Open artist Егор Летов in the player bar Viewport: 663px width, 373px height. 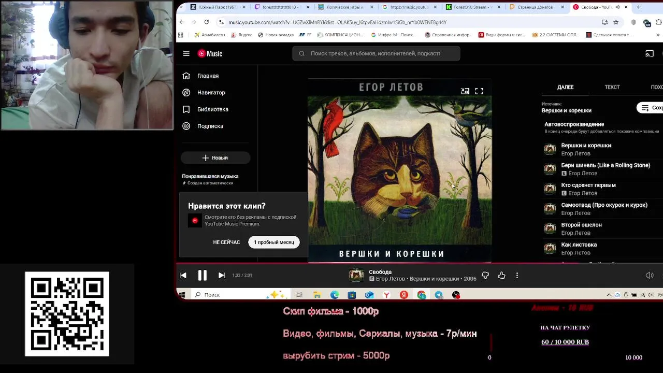[391, 279]
